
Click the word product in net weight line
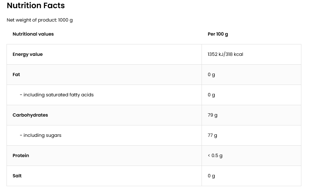(48, 20)
